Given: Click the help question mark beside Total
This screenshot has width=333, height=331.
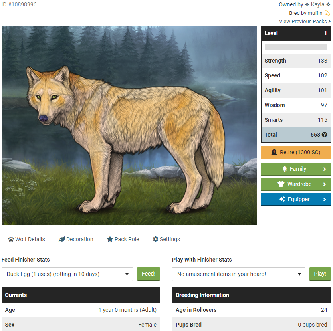Looking at the screenshot, I should pyautogui.click(x=324, y=135).
